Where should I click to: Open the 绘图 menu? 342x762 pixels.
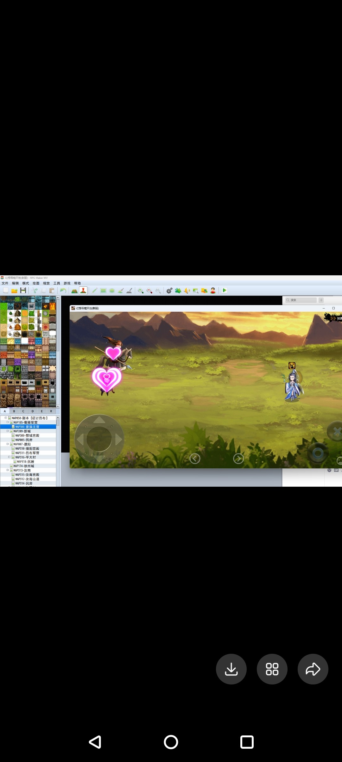pyautogui.click(x=36, y=283)
